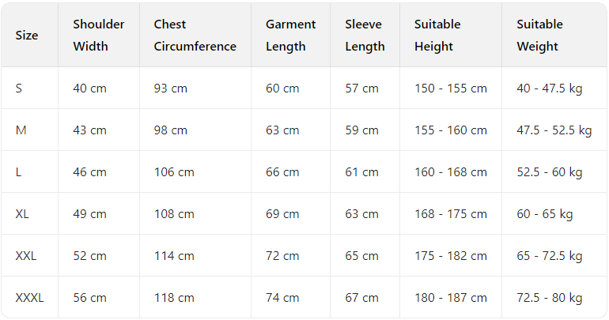Select the 65 - 72.5 kg weight cell
The height and width of the screenshot is (320, 609).
[550, 256]
